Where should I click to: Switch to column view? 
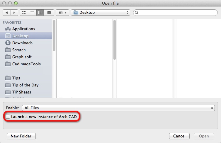[40, 13]
